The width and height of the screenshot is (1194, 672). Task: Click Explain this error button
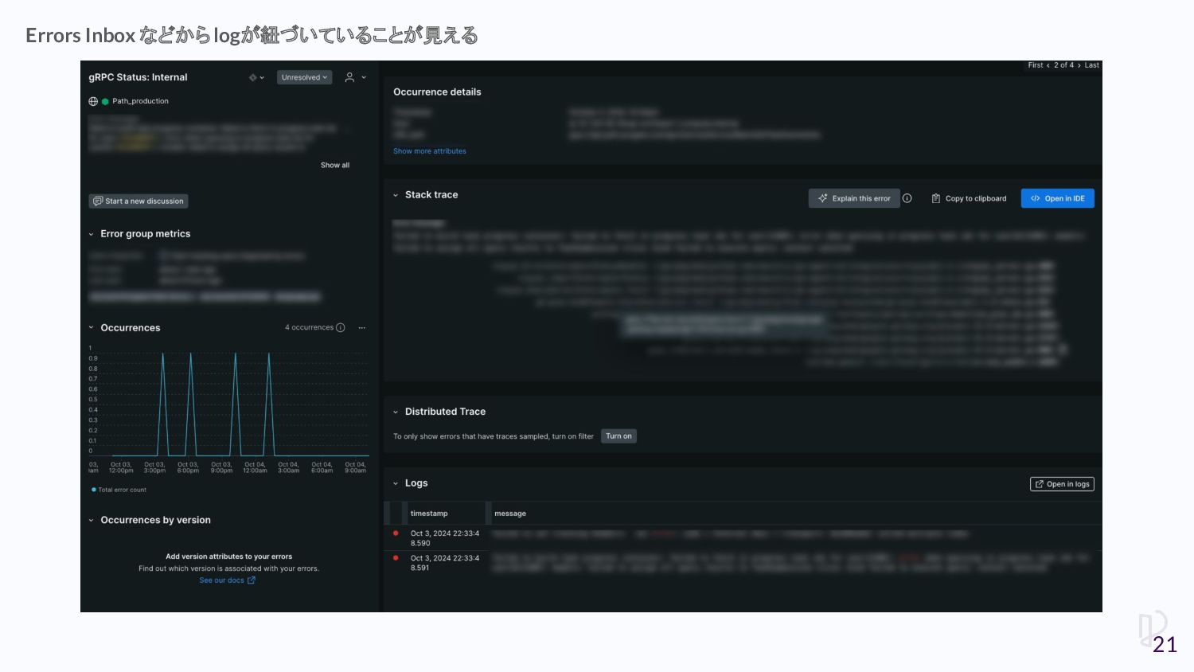click(x=854, y=198)
